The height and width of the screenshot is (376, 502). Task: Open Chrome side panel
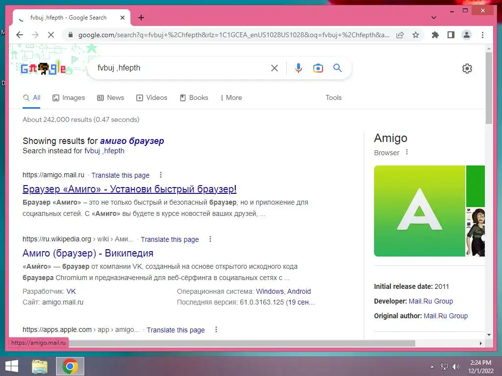coord(451,35)
